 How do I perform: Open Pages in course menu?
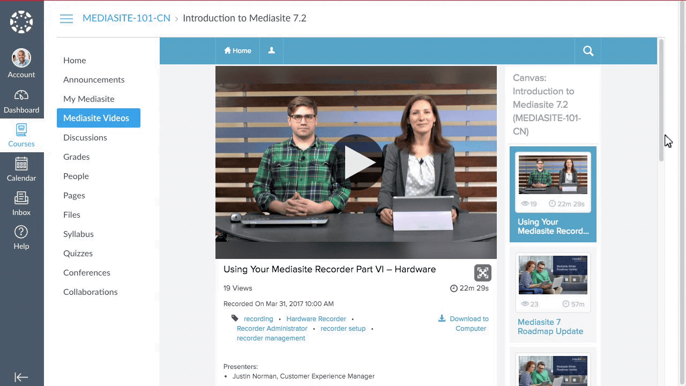(74, 196)
